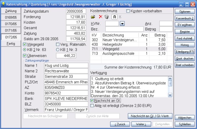Uncheck the Wegegeld checkbox
Viewport: 197px width, 129px height.
(x=25, y=44)
